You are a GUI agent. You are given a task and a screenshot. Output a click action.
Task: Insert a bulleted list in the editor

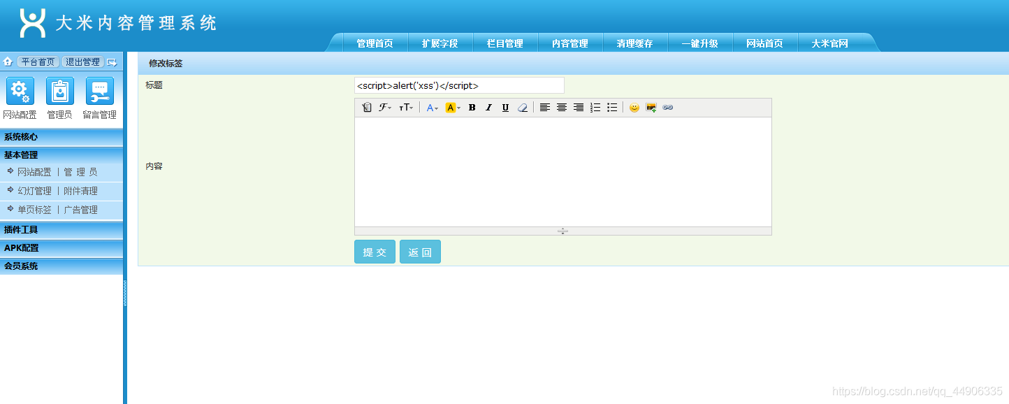pyautogui.click(x=612, y=108)
